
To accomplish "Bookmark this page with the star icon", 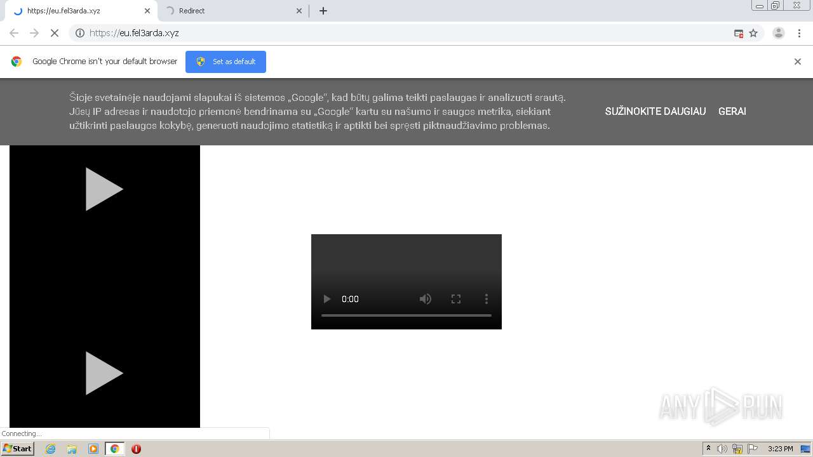I will coord(753,33).
